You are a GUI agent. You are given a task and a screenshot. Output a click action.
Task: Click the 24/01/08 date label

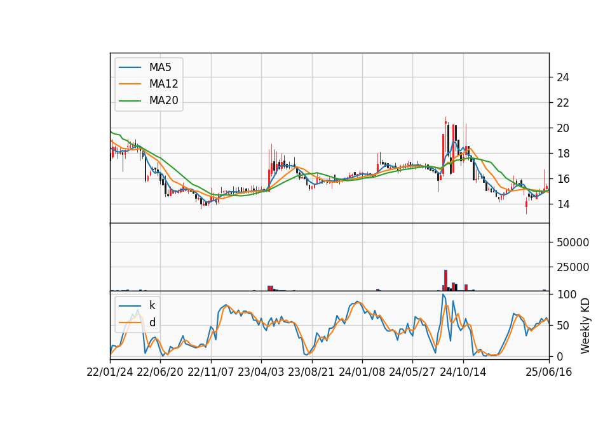[x=362, y=373]
